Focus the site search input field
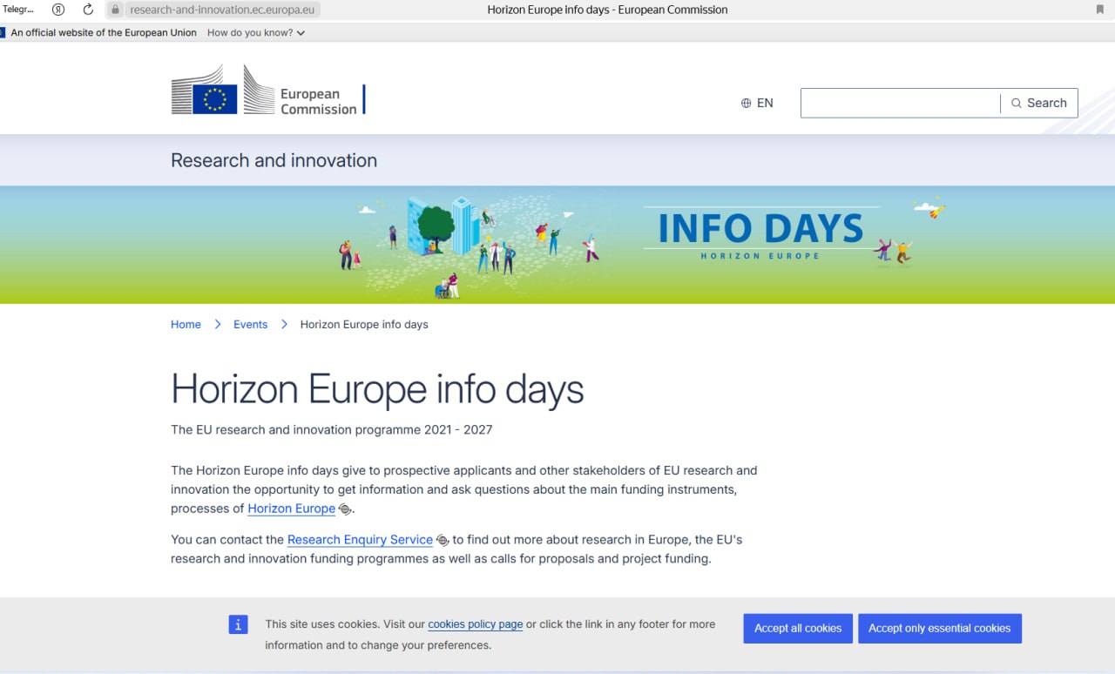The height and width of the screenshot is (674, 1115). click(x=900, y=103)
